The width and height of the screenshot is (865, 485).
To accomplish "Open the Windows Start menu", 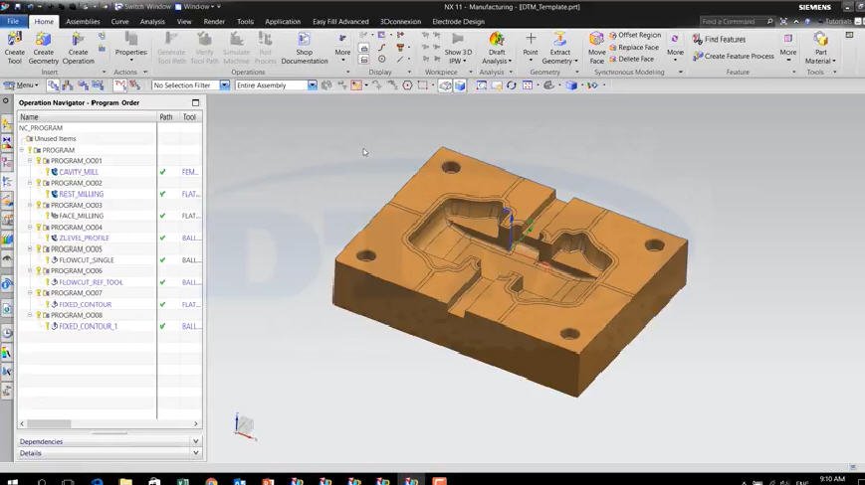I will (x=12, y=481).
